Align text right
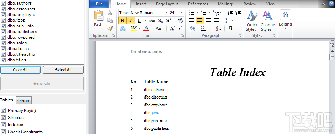Screen dimensions: 335x134 208,21
